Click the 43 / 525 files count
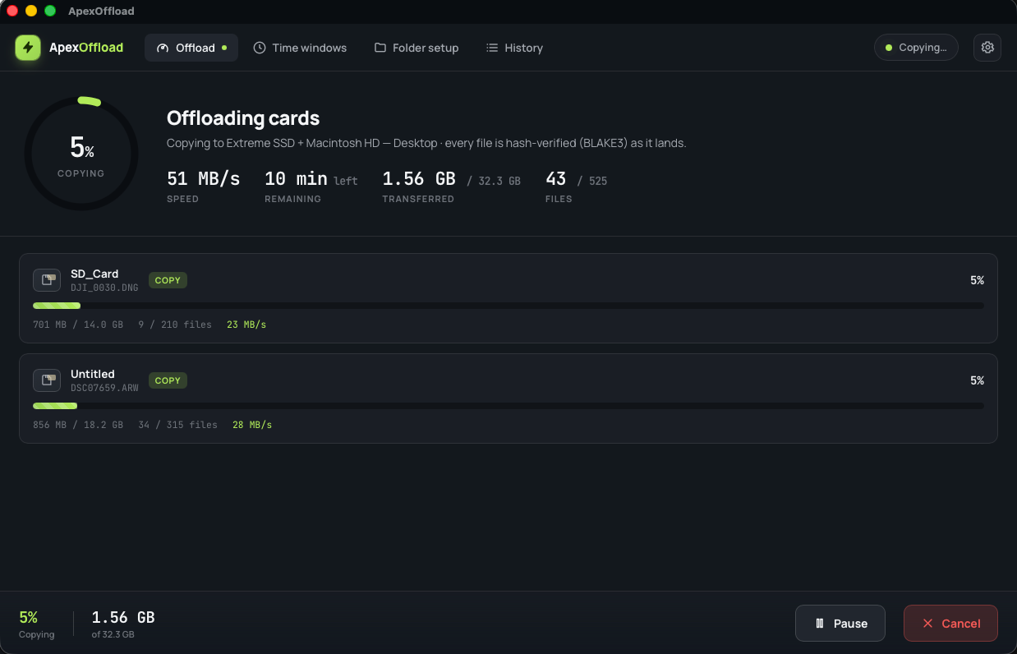 [x=577, y=179]
